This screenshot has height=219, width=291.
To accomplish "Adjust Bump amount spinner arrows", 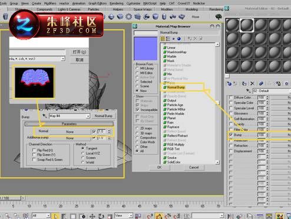I will pyautogui.click(x=267, y=135).
